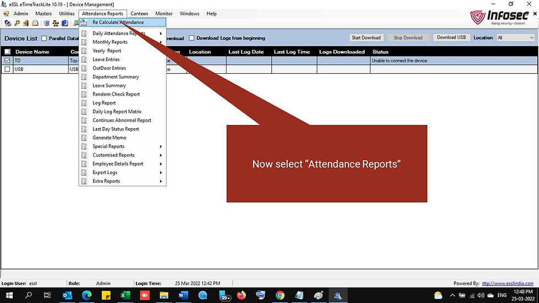This screenshot has width=539, height=303.
Task: Open the Canteen menu
Action: [x=139, y=14]
